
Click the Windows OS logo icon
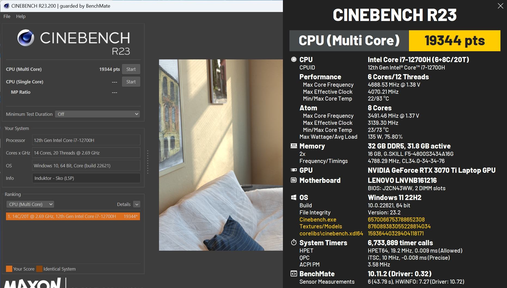(x=294, y=197)
